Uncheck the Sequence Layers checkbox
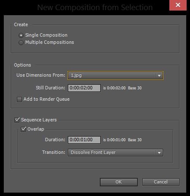This screenshot has width=190, height=196. (x=17, y=120)
